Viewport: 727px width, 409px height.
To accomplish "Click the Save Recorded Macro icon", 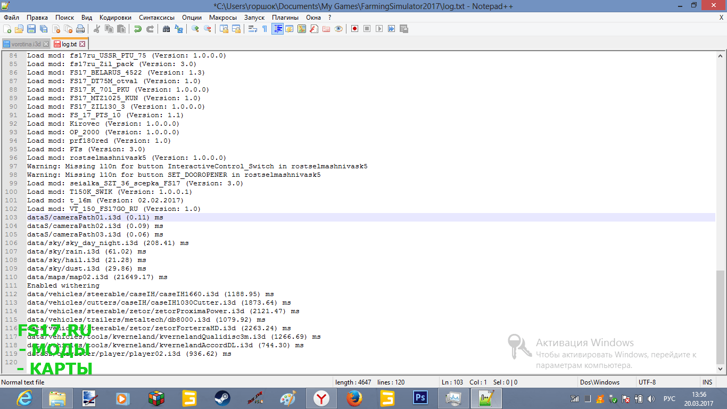I will pos(404,29).
